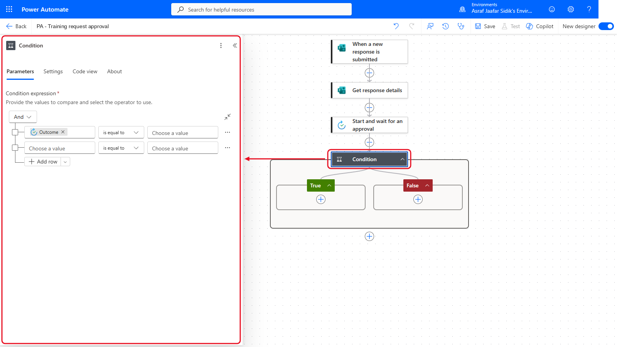Toggle the New designer switch
Viewport: 617px width, 347px height.
click(x=606, y=26)
